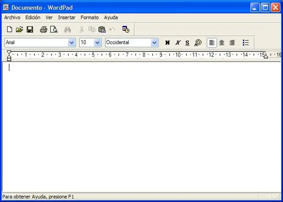This screenshot has height=202, width=283.
Task: Open a file with the folder icon
Action: (19, 29)
